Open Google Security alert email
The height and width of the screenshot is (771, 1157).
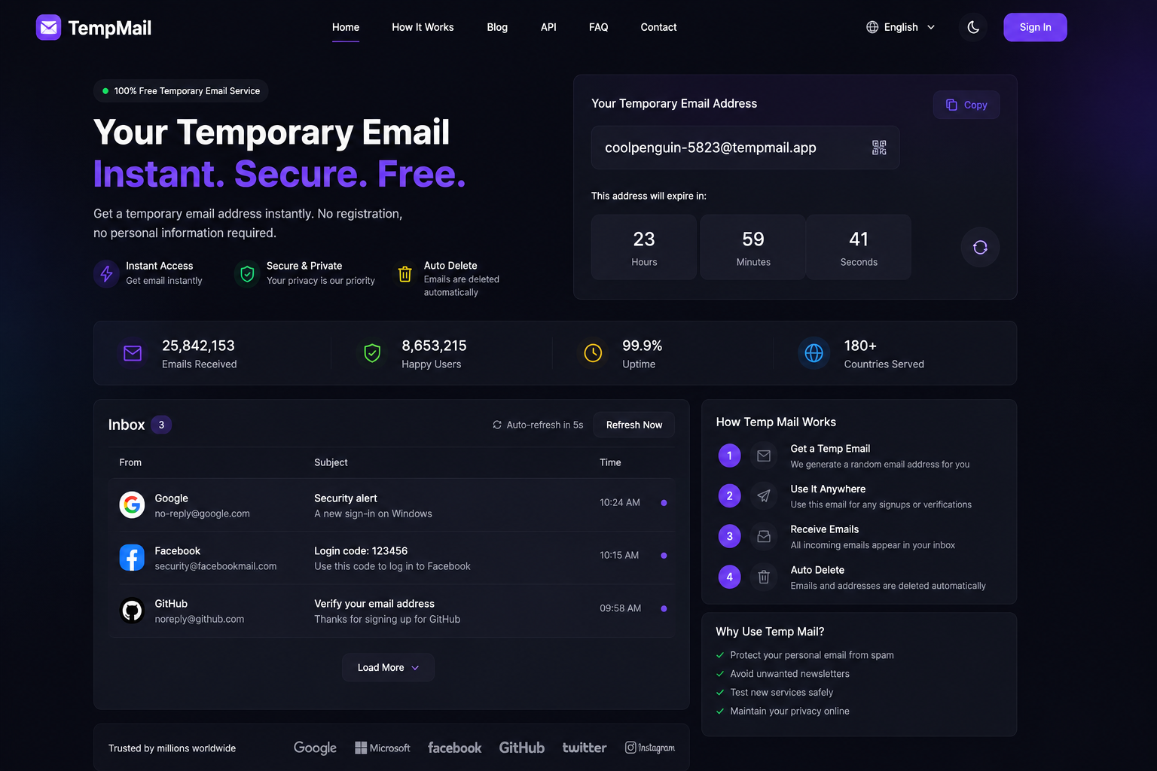click(391, 505)
